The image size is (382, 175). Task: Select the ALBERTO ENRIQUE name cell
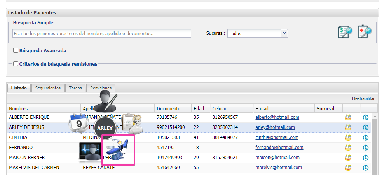(x=29, y=117)
